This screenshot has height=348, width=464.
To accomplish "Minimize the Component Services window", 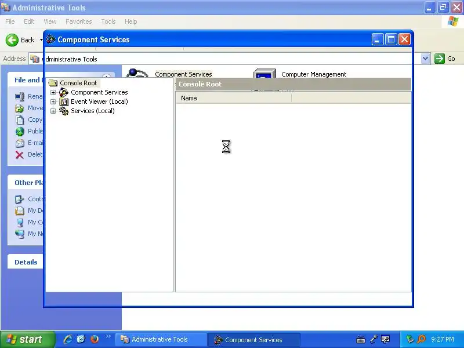I will pyautogui.click(x=378, y=39).
